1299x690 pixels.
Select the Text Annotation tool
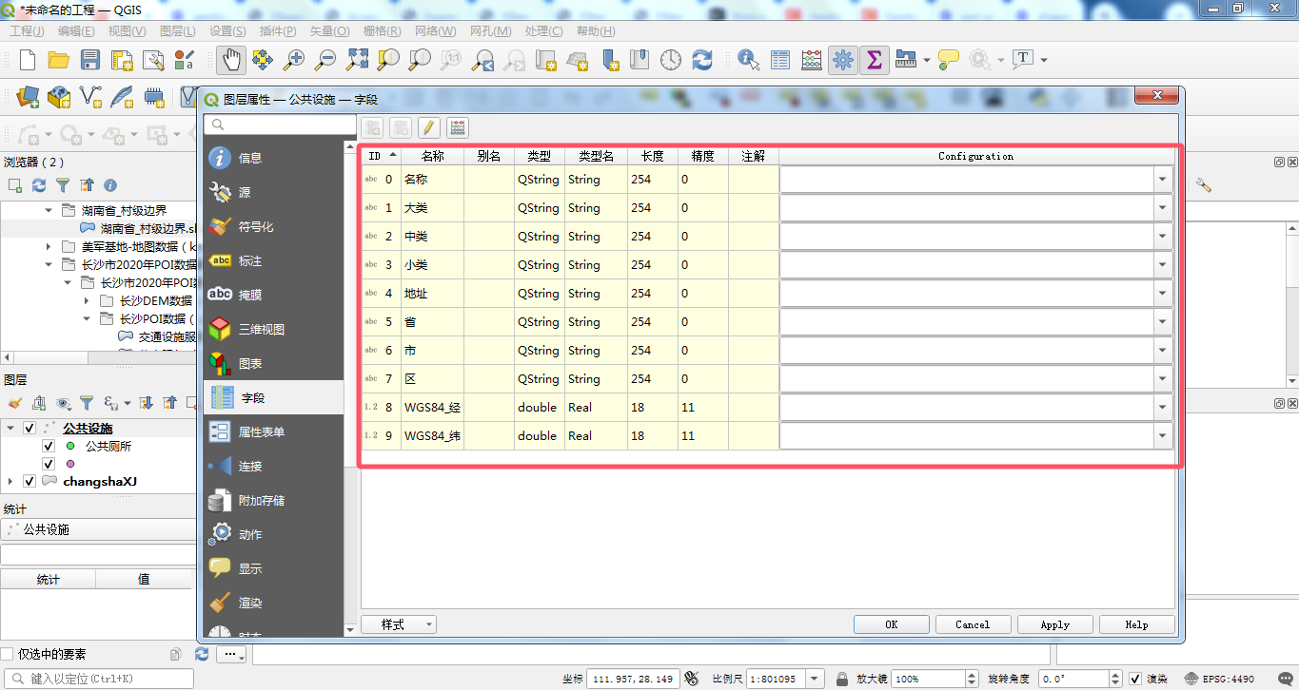tap(1023, 59)
